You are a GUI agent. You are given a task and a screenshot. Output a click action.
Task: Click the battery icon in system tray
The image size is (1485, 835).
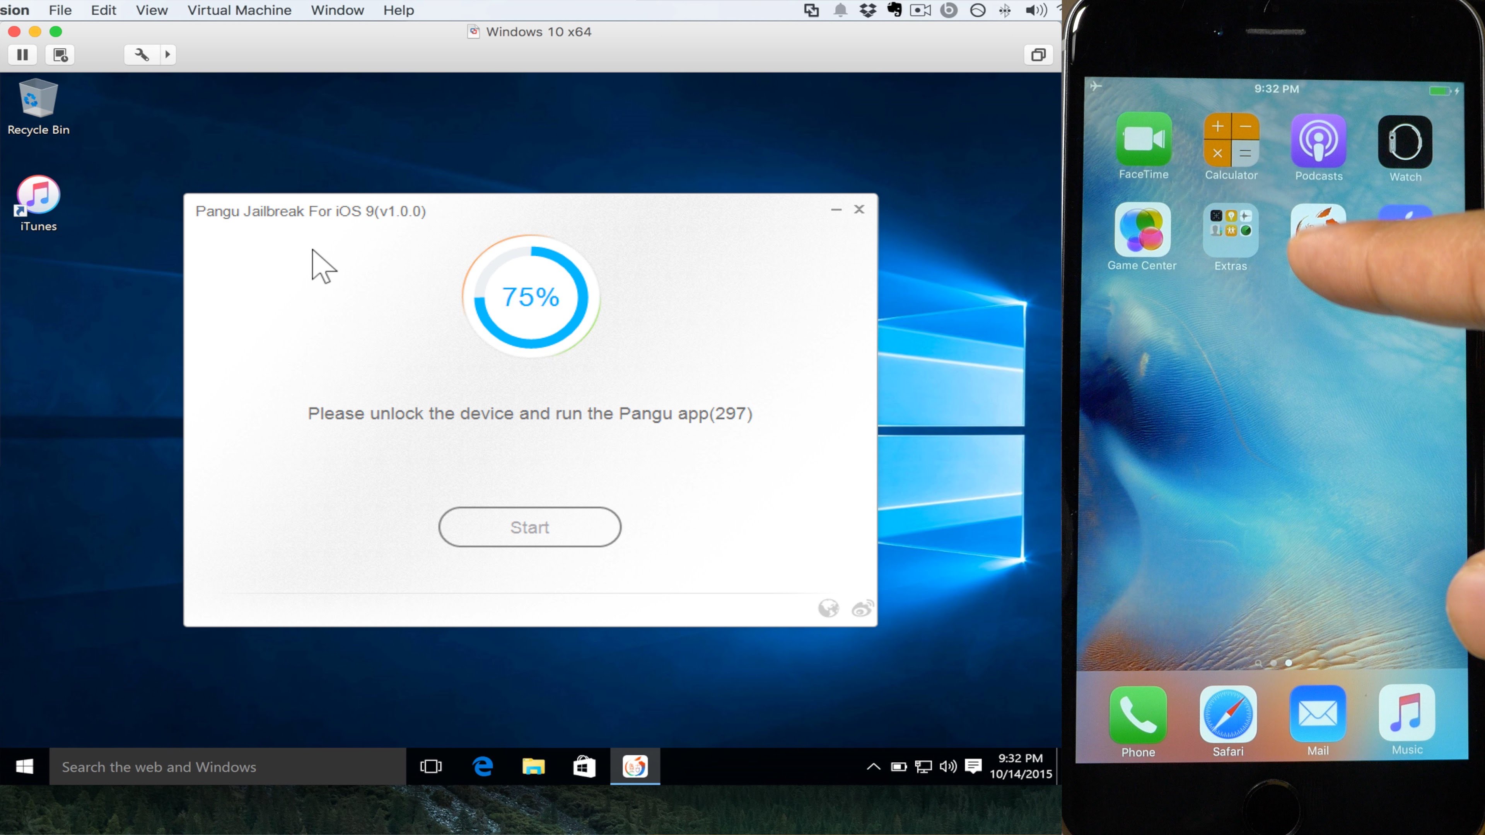[x=899, y=767]
